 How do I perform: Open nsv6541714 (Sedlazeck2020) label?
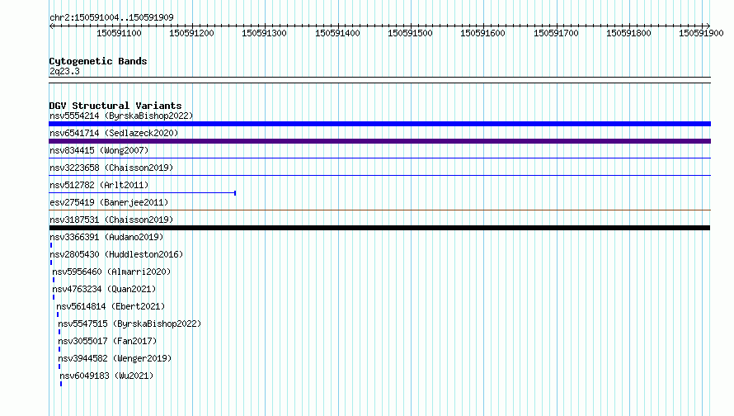click(114, 133)
